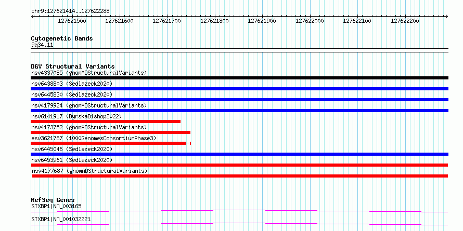Open variant label nsv4337085 (gnomADStructuralVariants)
This screenshot has height=231, width=463.
89,73
